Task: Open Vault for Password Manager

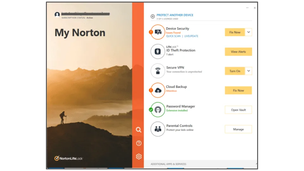Action: tap(238, 110)
